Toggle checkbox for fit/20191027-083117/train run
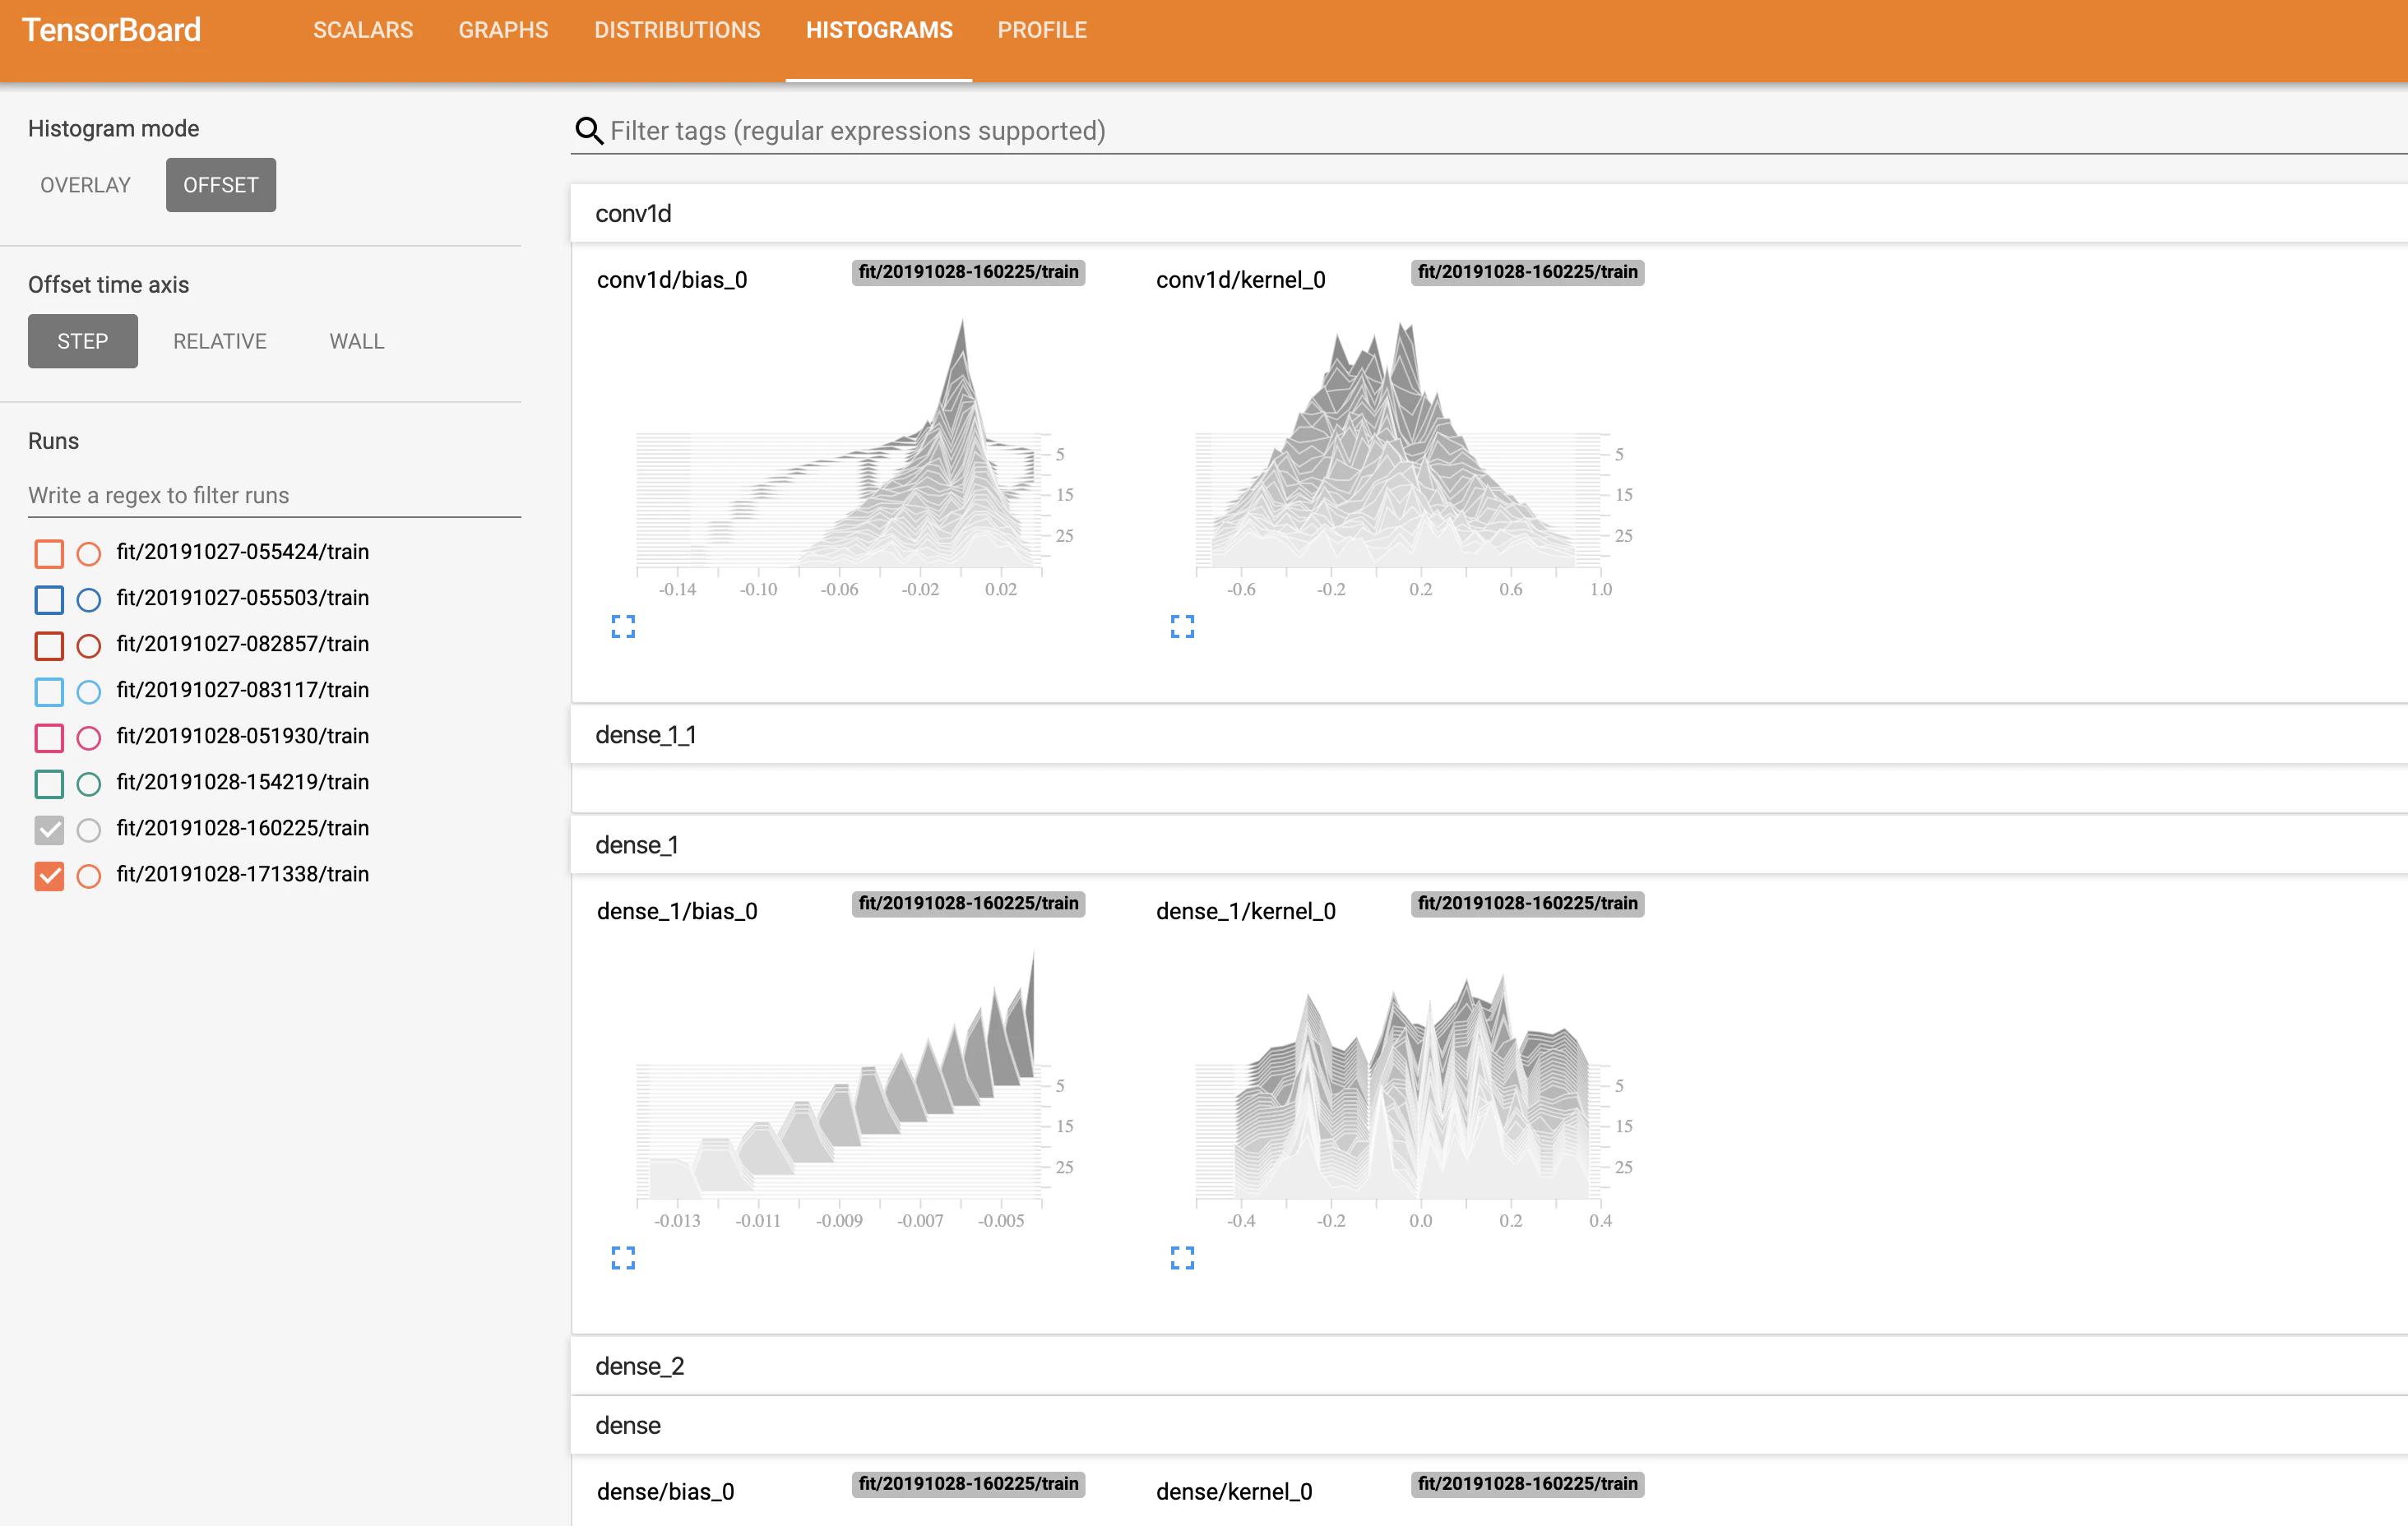The height and width of the screenshot is (1526, 2408). (x=49, y=691)
